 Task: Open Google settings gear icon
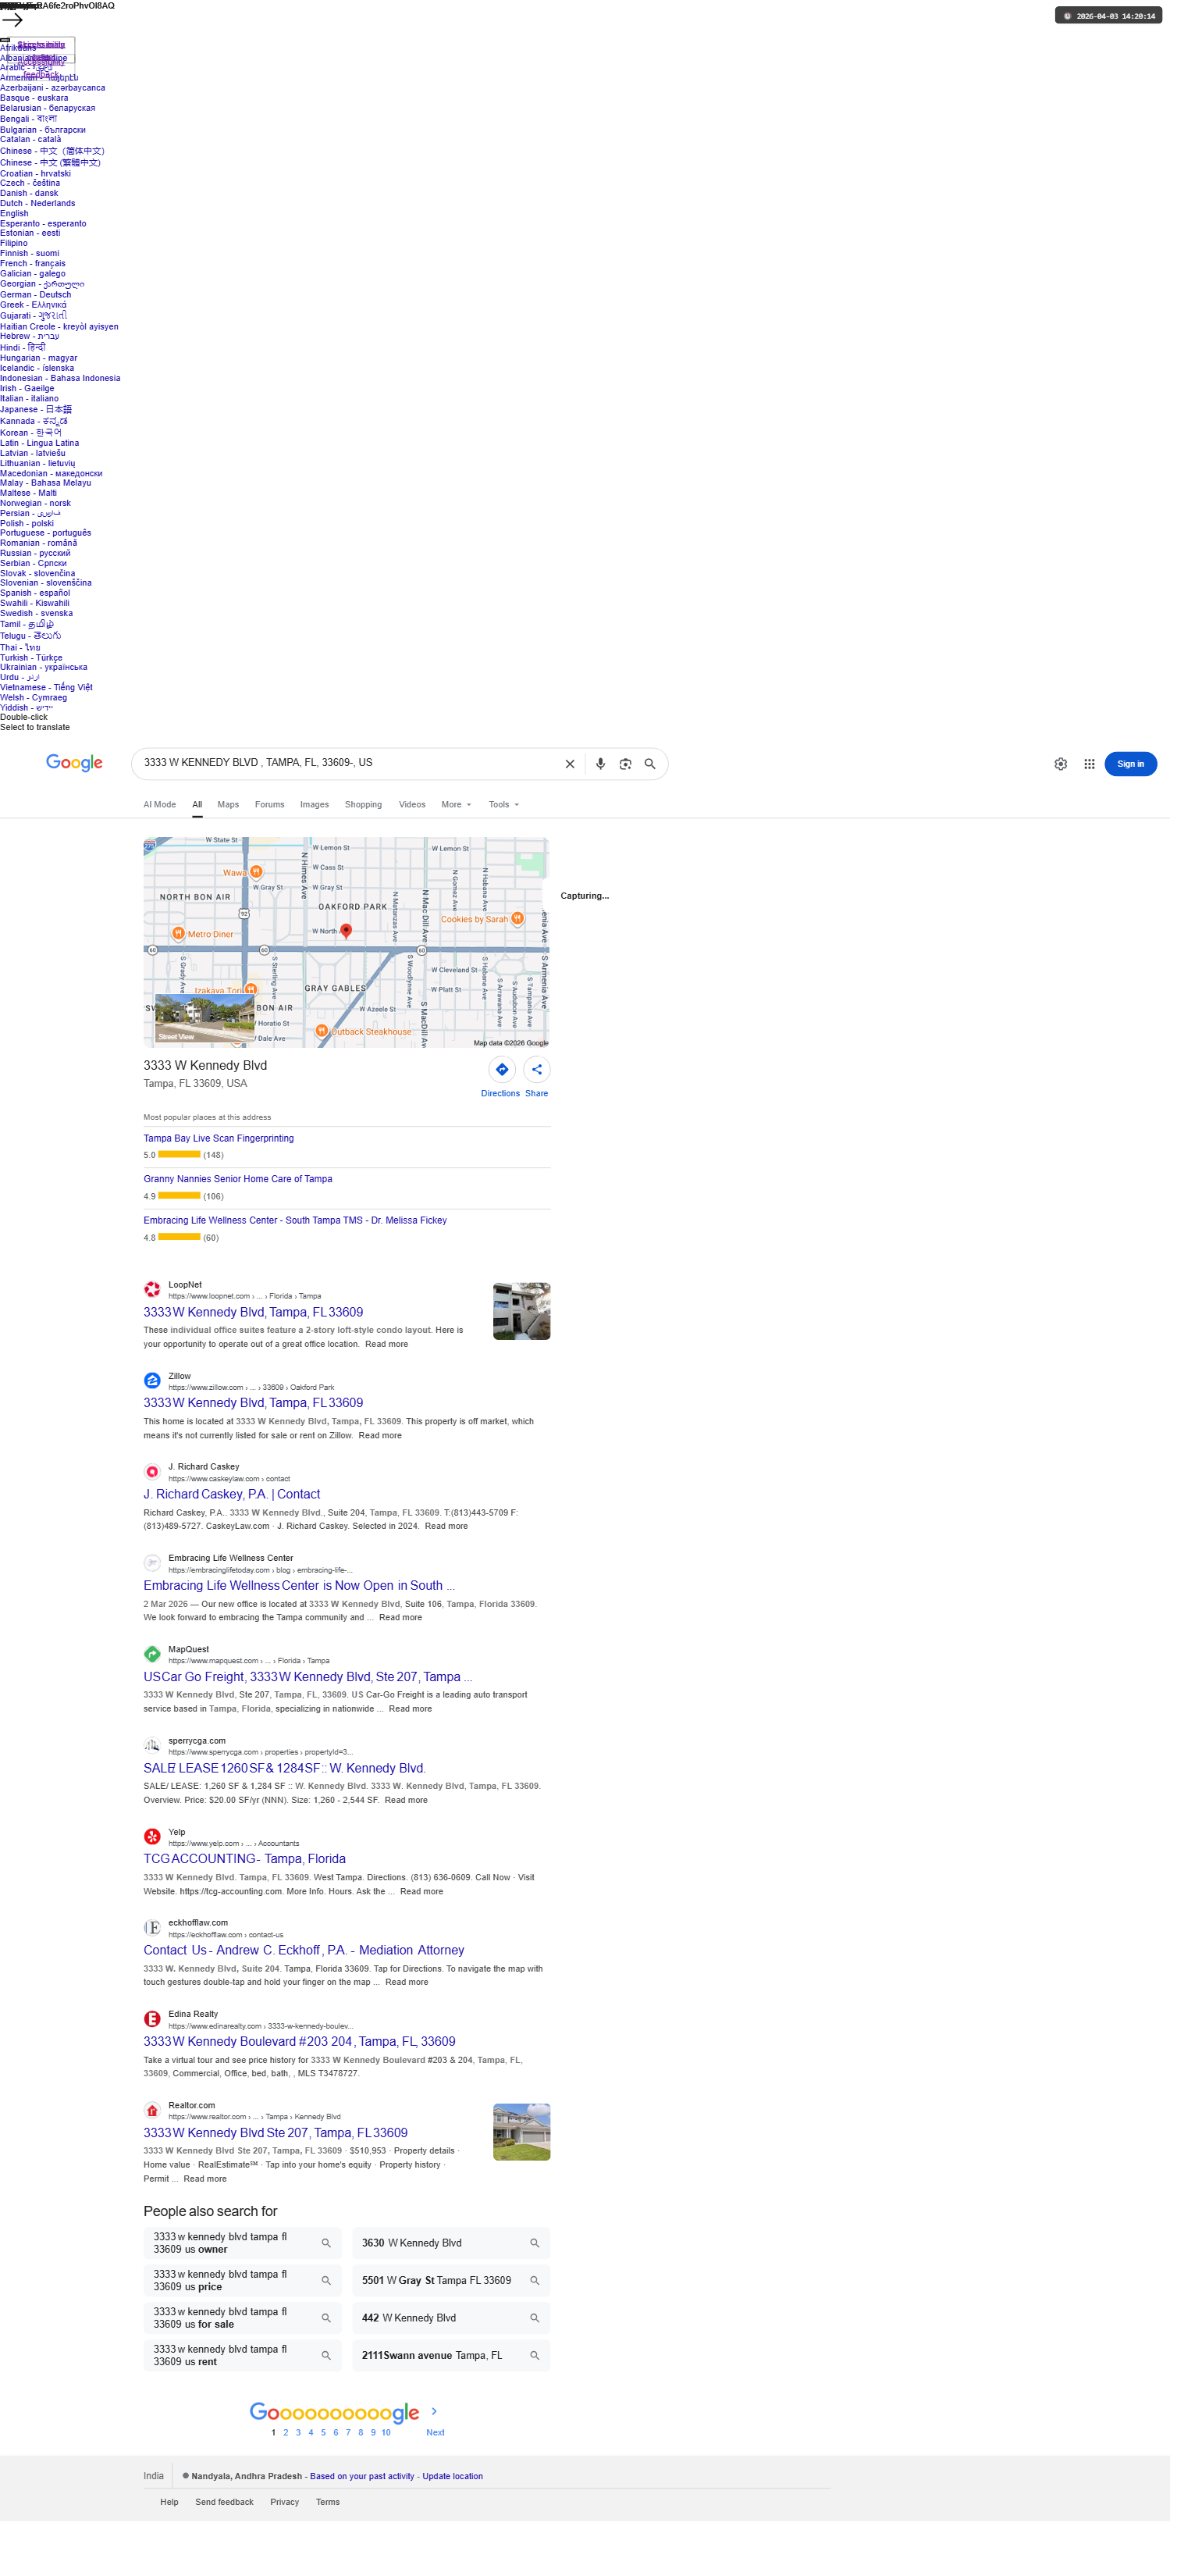click(1061, 764)
